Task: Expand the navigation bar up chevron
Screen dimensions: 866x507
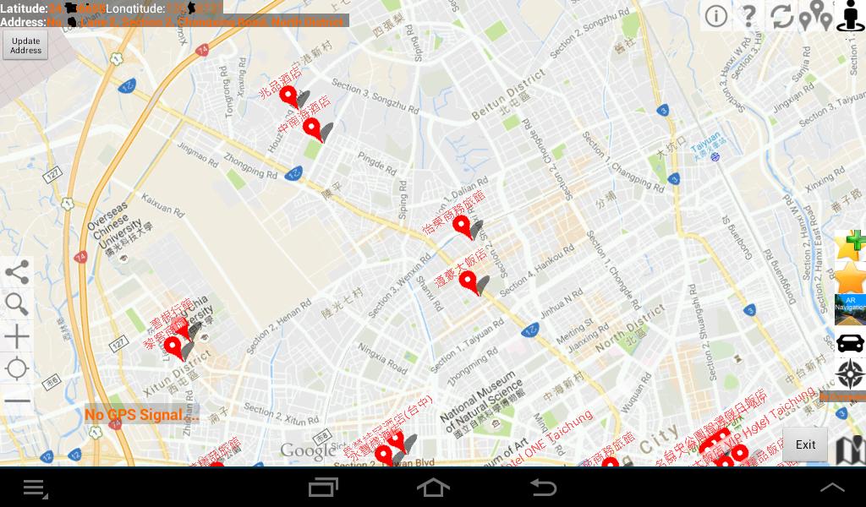Action: coord(832,488)
